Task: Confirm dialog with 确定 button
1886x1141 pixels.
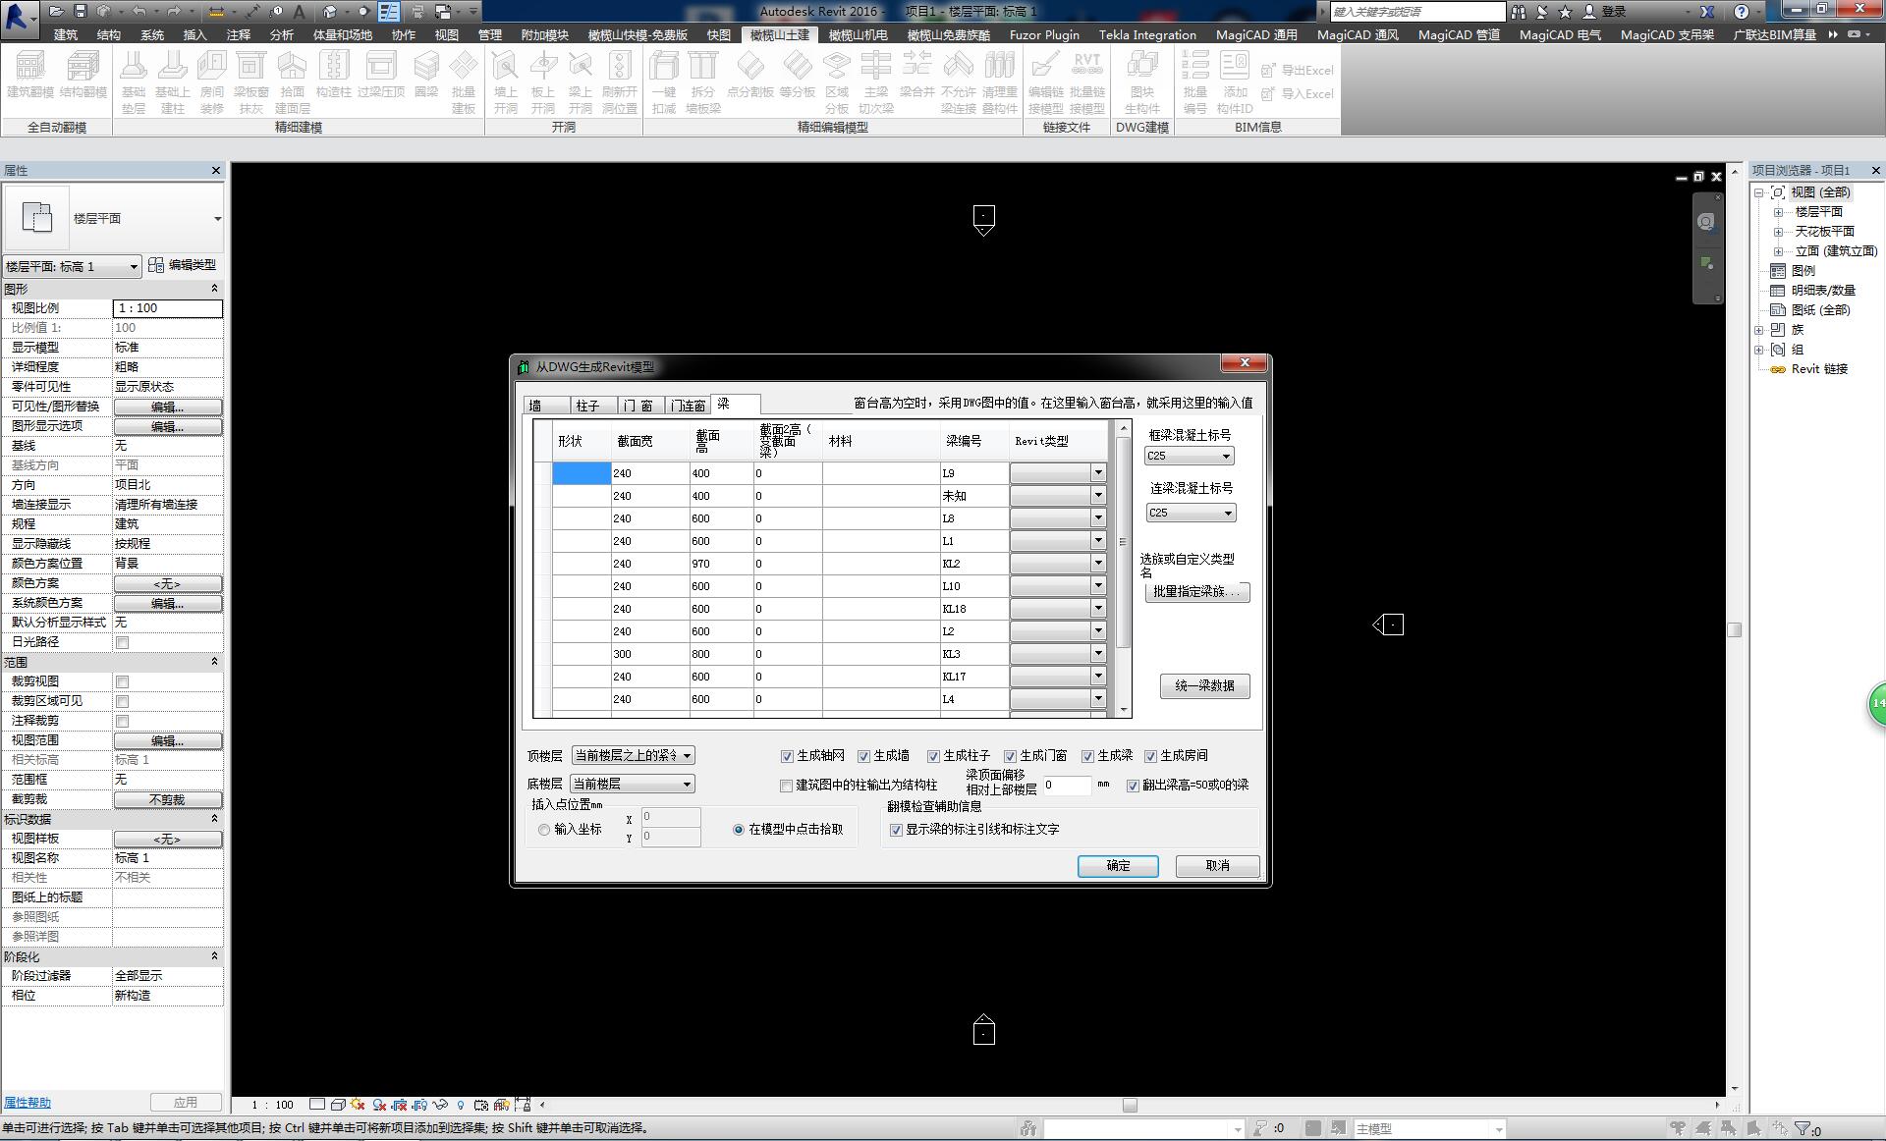Action: click(x=1118, y=865)
